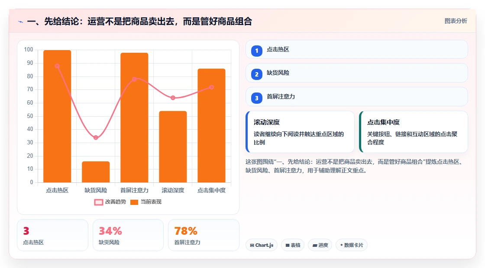Click the icon in the 数据卡片 tag

tap(342, 245)
